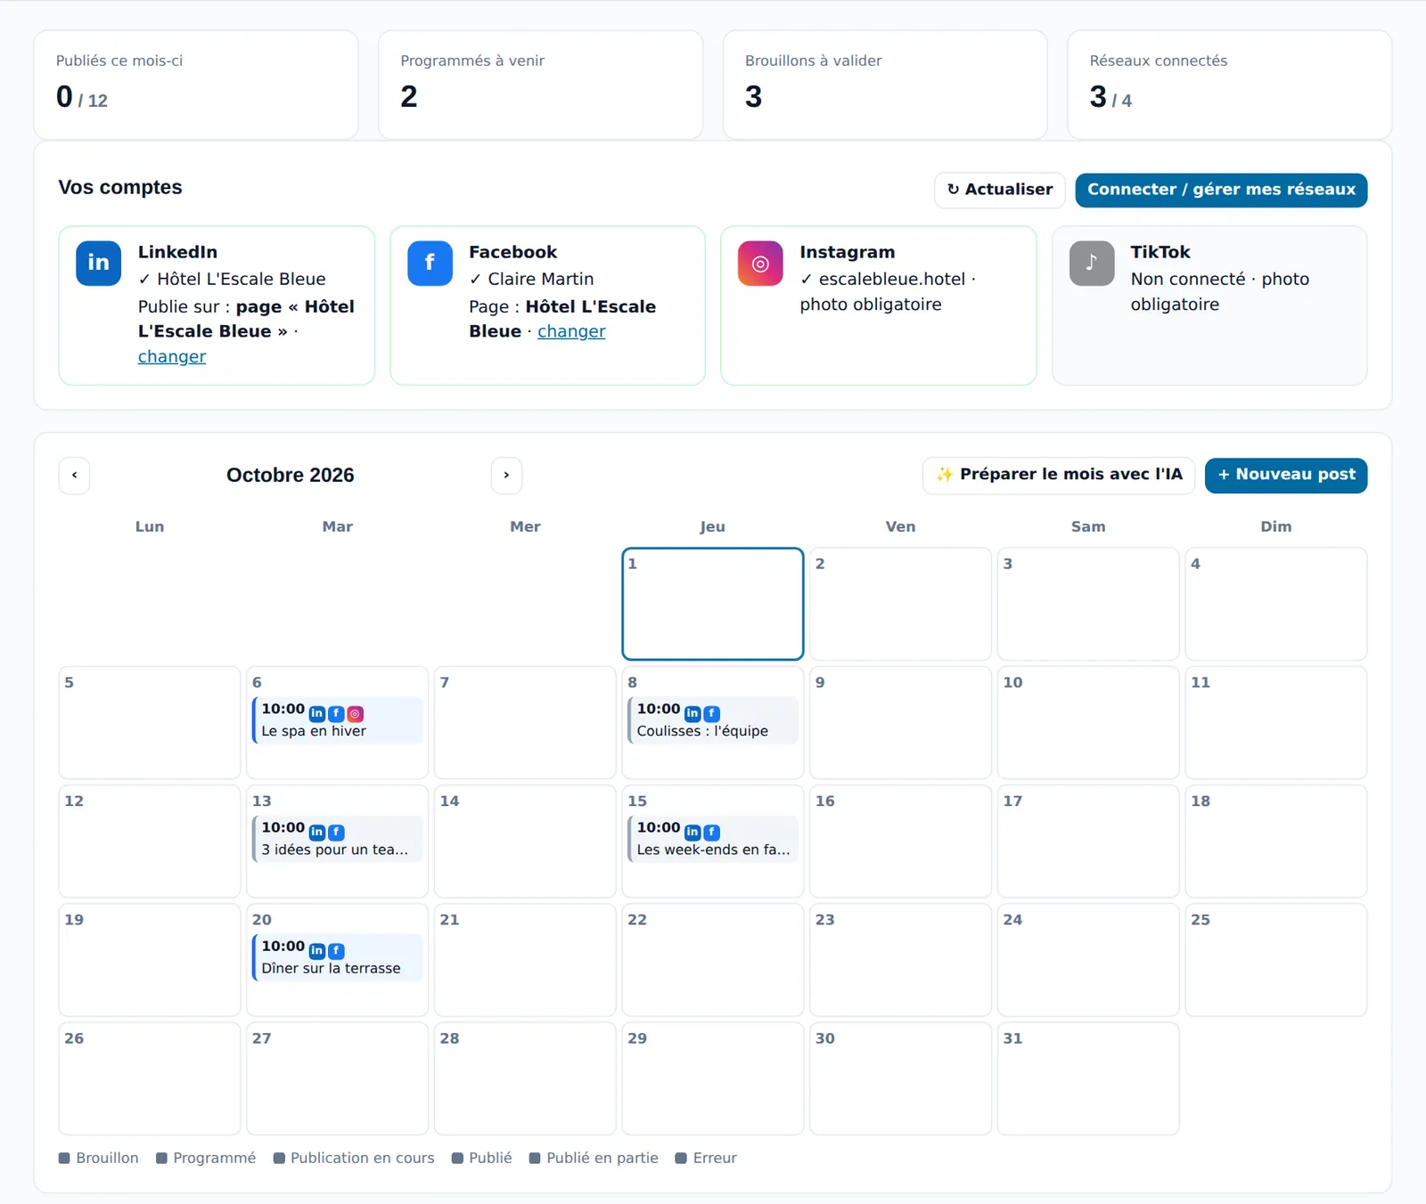Click Brouillon legend color square
The width and height of the screenshot is (1426, 1204).
[64, 1158]
